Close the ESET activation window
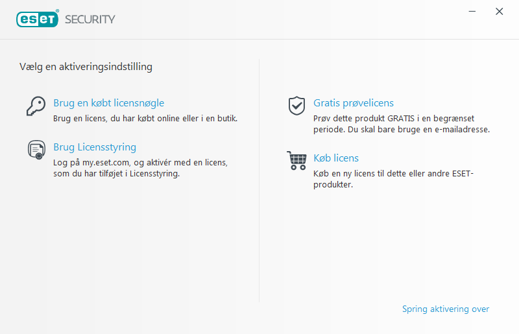Screen dimensions: 519x334 click(x=499, y=12)
